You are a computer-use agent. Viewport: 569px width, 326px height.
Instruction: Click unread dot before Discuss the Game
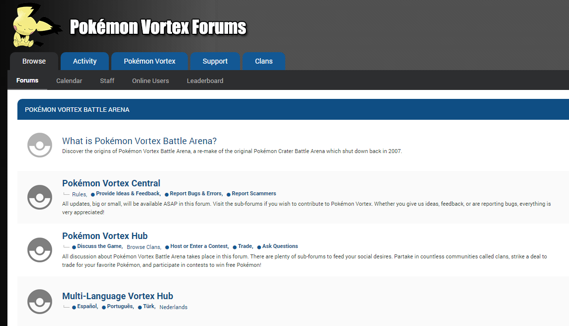click(x=74, y=247)
